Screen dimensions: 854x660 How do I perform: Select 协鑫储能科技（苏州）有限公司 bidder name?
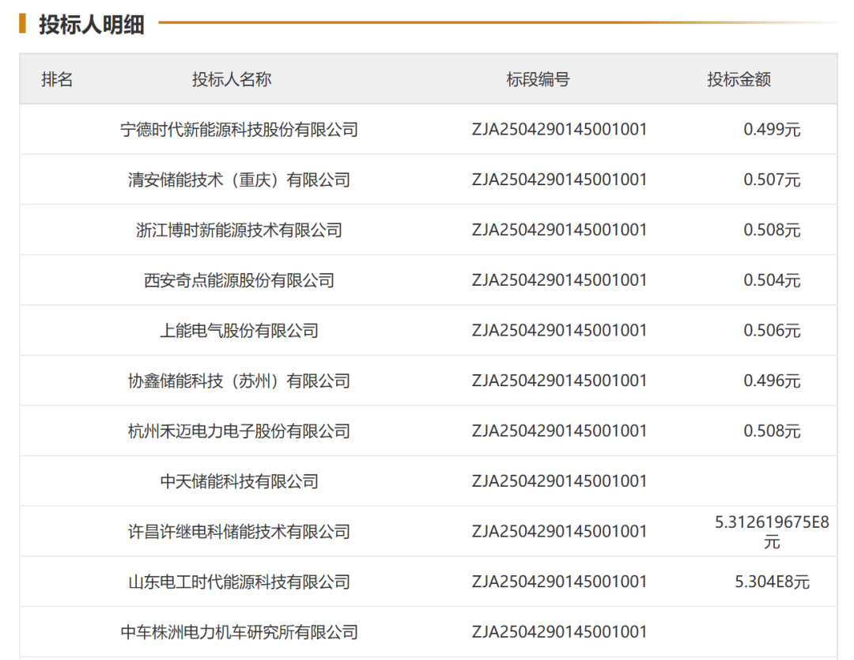click(x=239, y=381)
